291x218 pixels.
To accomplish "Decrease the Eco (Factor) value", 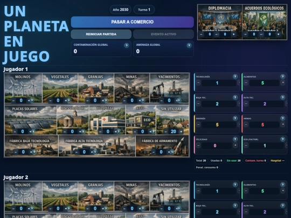I will tap(246, 145).
